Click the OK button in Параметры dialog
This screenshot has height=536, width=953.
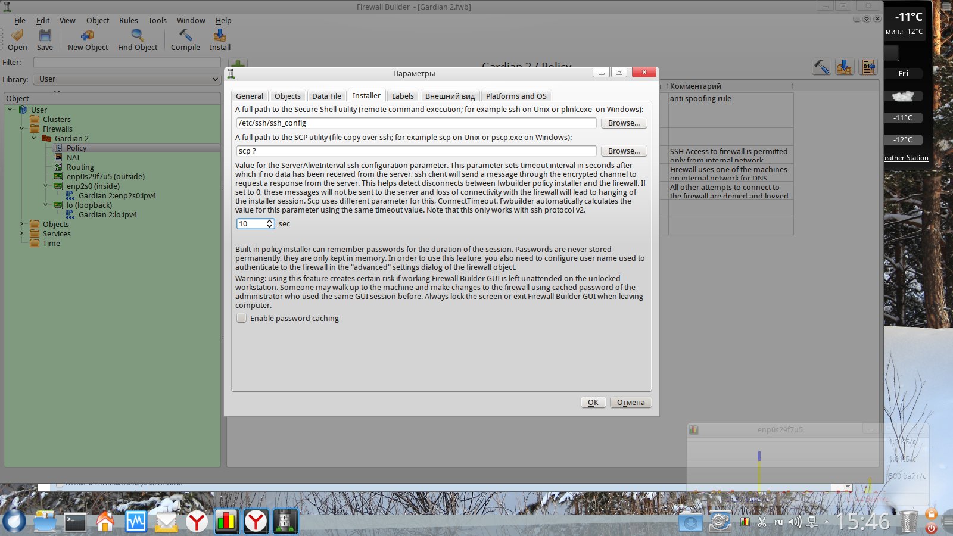point(593,403)
